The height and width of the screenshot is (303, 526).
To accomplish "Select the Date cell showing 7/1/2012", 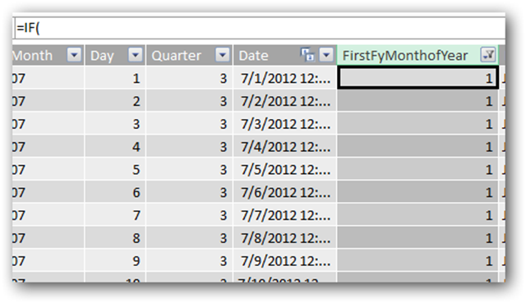I will tap(285, 79).
